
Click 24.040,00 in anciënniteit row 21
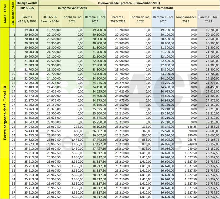point(27,122)
